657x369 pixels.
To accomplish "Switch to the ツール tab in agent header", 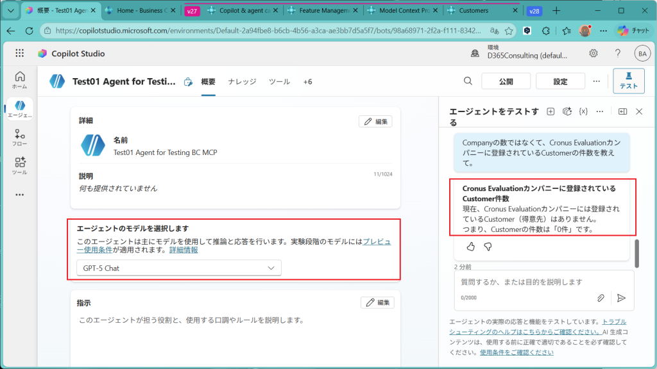I will pos(279,81).
